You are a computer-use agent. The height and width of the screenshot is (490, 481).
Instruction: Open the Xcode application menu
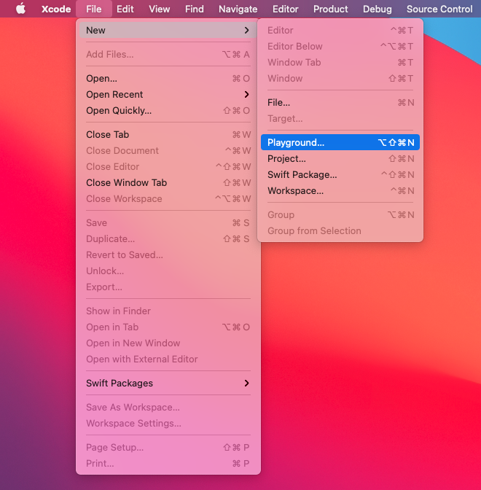[56, 9]
